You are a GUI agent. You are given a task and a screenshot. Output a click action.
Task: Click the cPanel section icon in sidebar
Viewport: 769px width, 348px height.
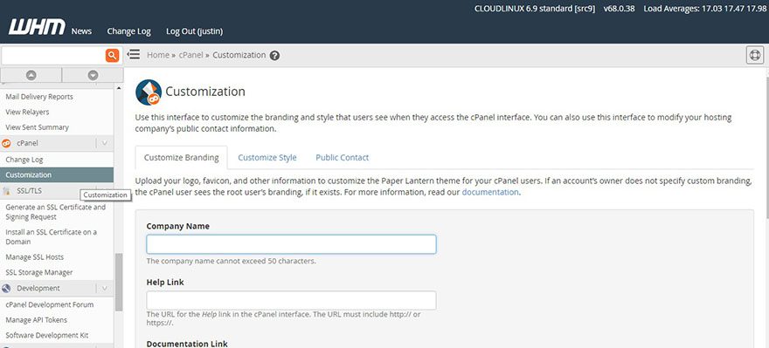tap(6, 143)
